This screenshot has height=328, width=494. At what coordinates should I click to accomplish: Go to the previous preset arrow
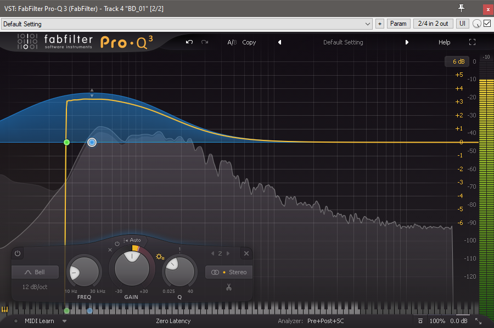pyautogui.click(x=280, y=42)
